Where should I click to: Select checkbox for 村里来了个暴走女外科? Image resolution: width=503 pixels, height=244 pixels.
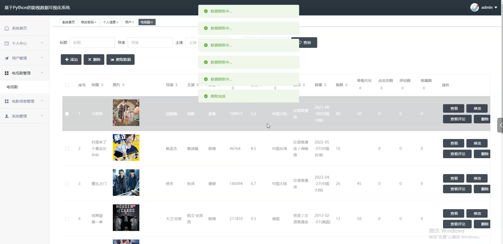click(67, 149)
